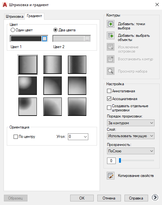Choose the One color radio button
Screen dimensions: 162x205
(x=13, y=30)
